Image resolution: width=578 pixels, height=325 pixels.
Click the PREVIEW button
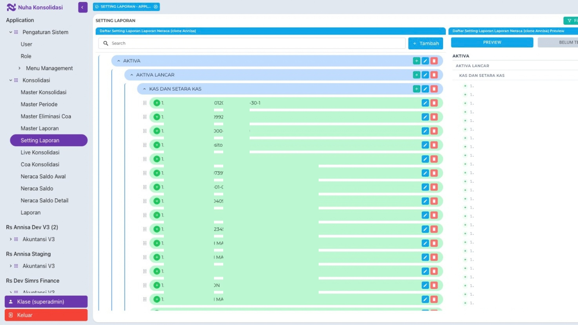point(492,42)
